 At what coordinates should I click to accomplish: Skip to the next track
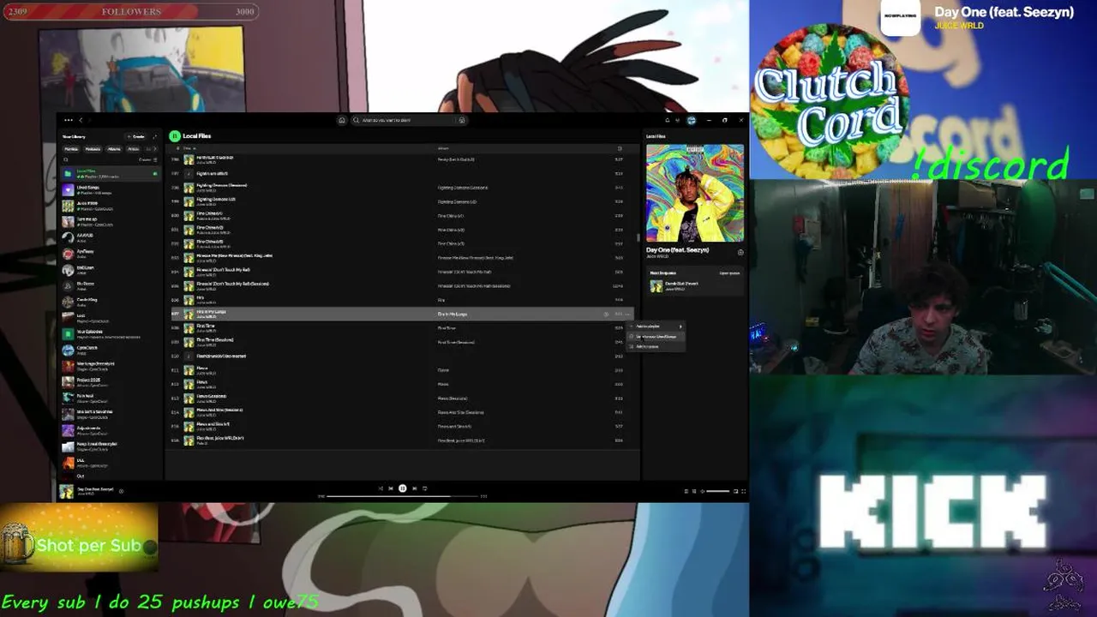414,488
